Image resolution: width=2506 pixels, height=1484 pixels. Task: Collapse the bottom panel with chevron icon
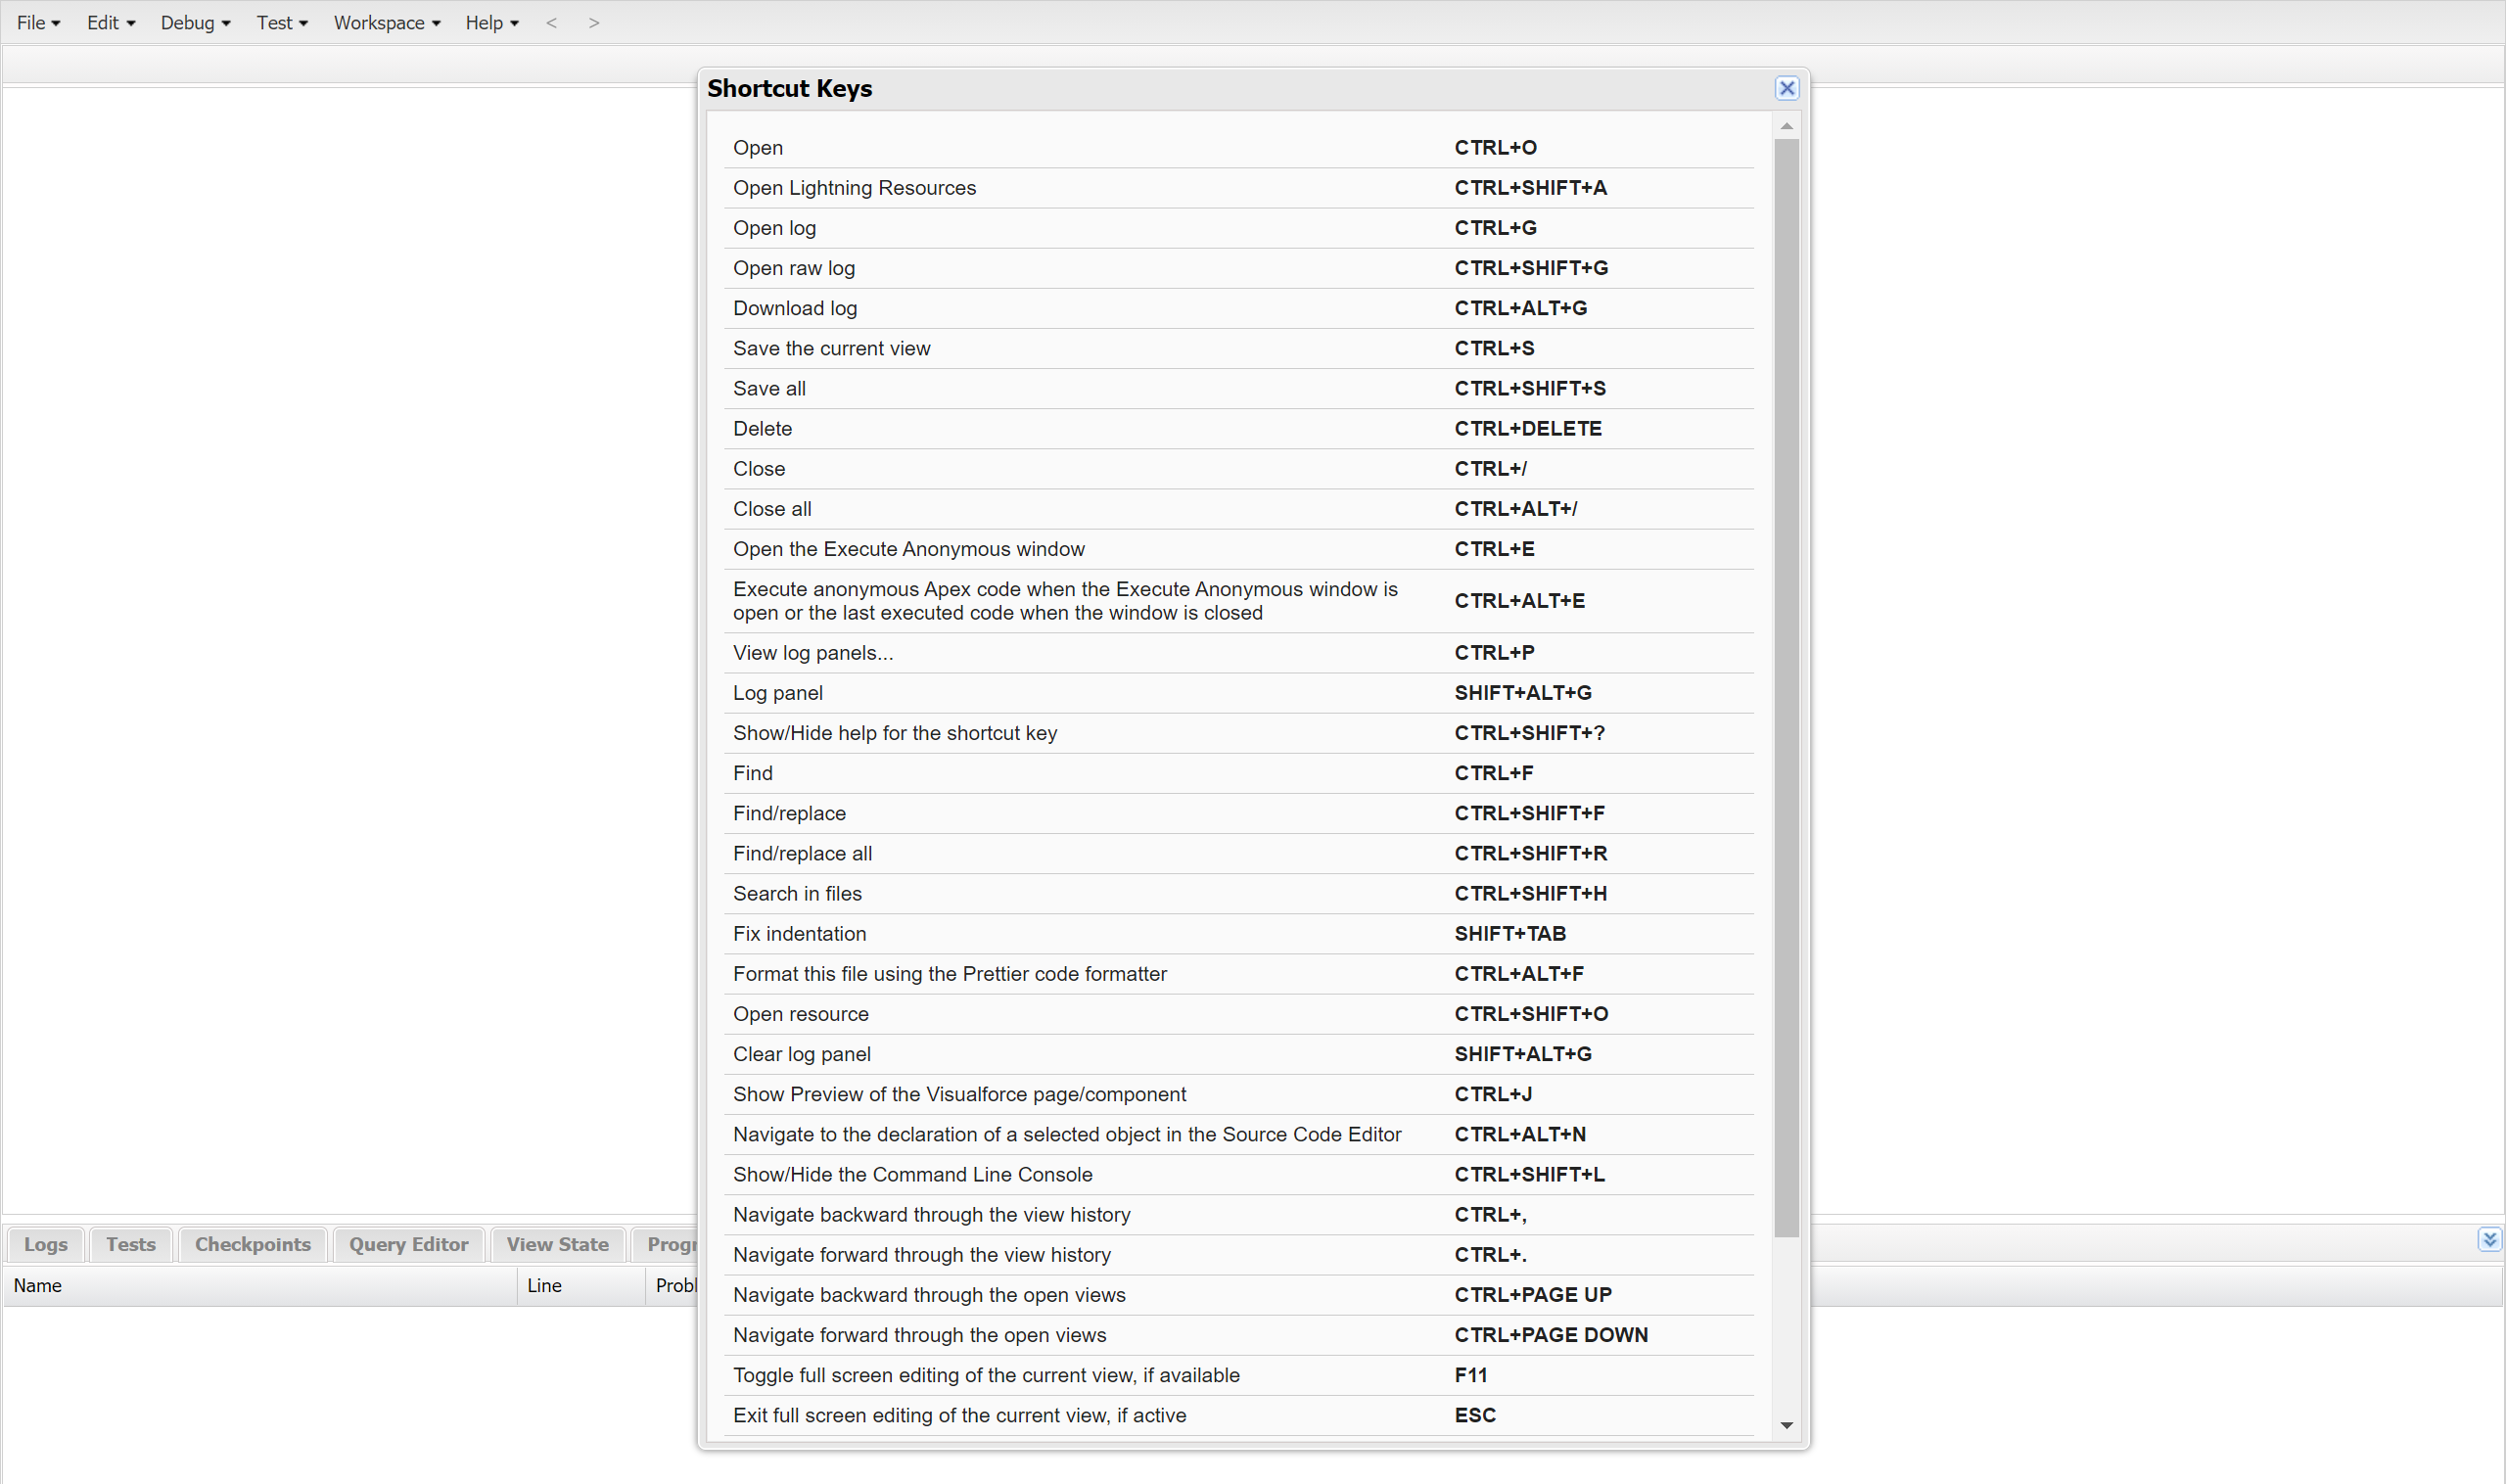2489,1240
